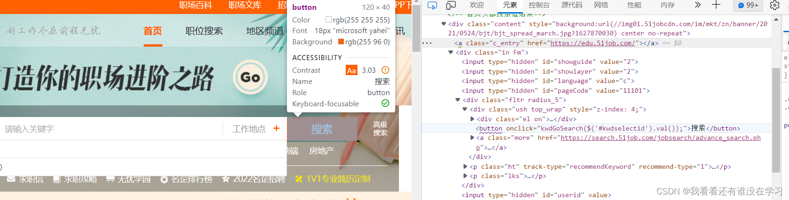
Task: Show more DevTools tabs with the double-chevron
Action: [698, 5]
